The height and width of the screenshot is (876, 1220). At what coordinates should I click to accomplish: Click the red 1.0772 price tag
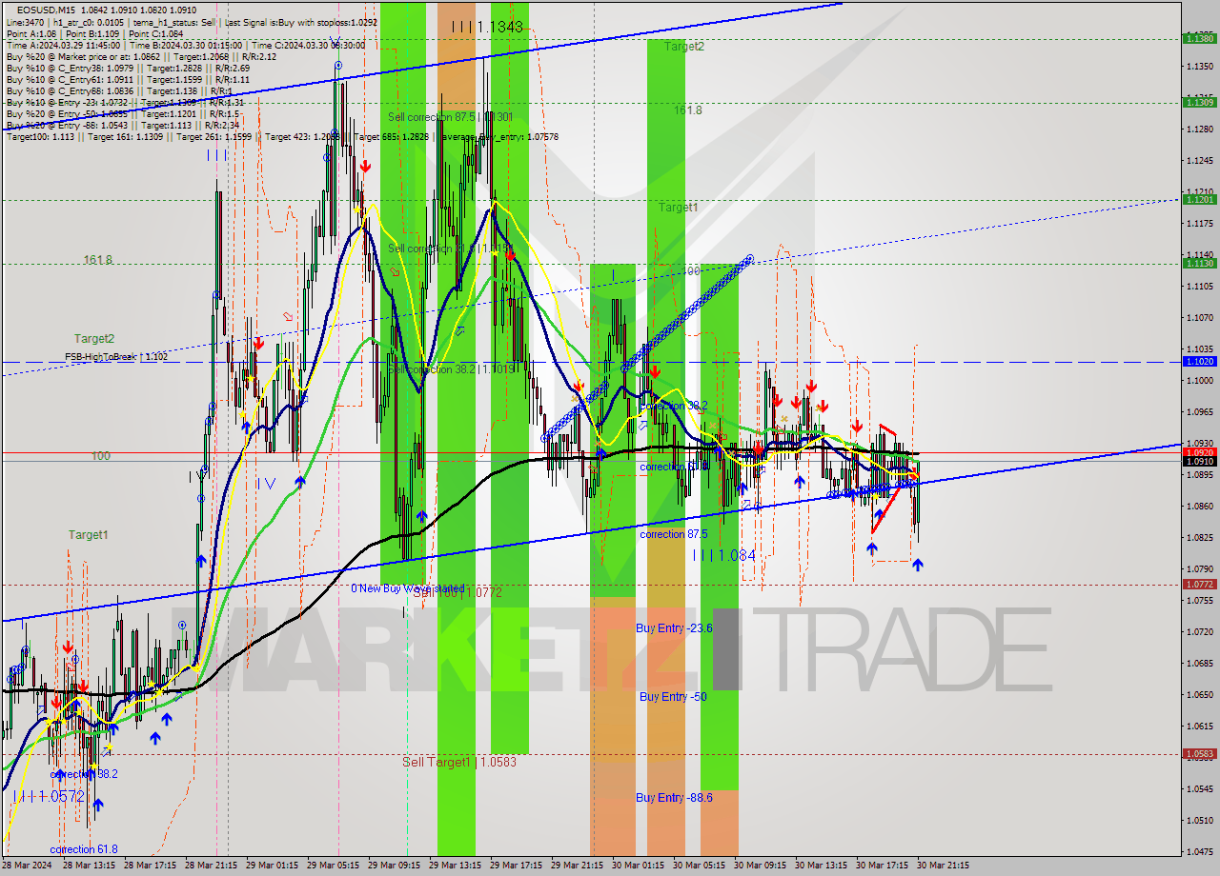pos(1198,584)
